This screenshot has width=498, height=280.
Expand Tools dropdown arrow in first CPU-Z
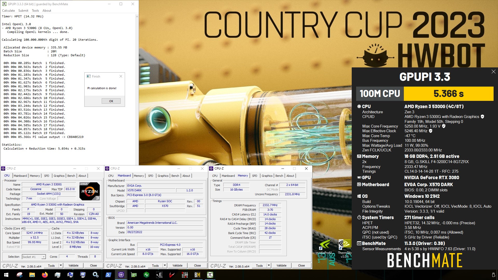pyautogui.click(x=61, y=265)
